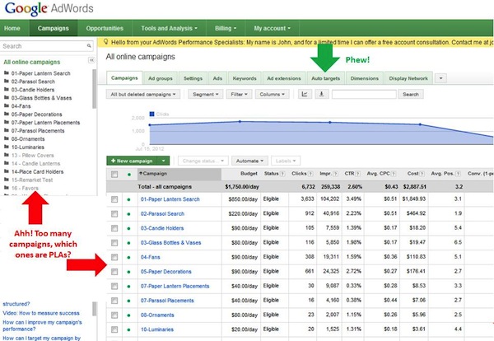Click a data point on the Clicks chart
This screenshot has height=341, width=494.
[x=240, y=122]
